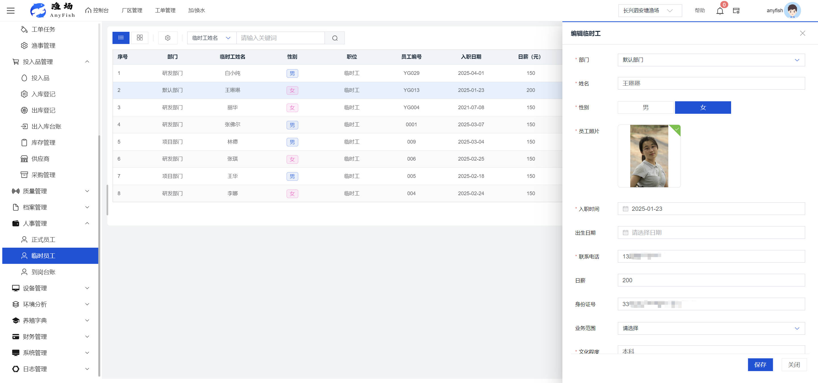The image size is (818, 383).
Task: Click the window icon beside the bell
Action: click(x=736, y=11)
